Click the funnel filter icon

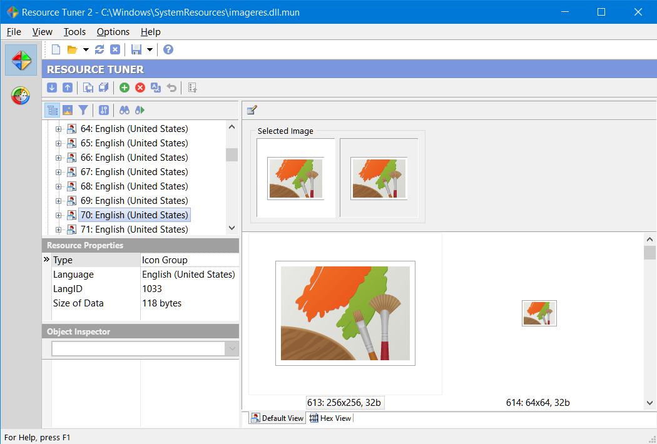click(83, 110)
